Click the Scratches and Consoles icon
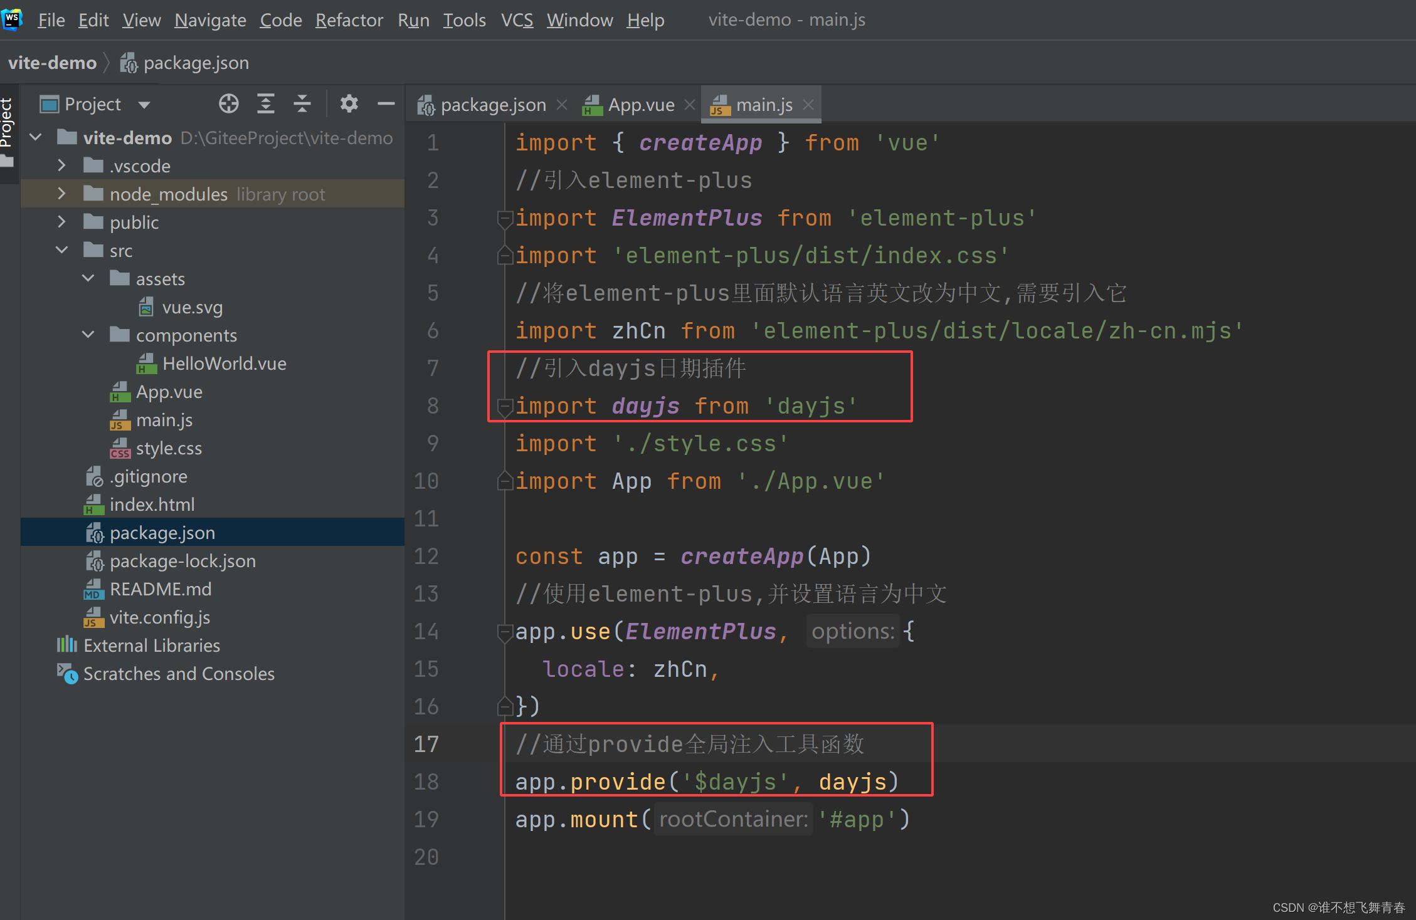1416x920 pixels. 67,674
